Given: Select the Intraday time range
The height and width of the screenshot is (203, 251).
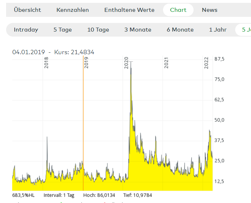Looking at the screenshot, I should pos(26,30).
